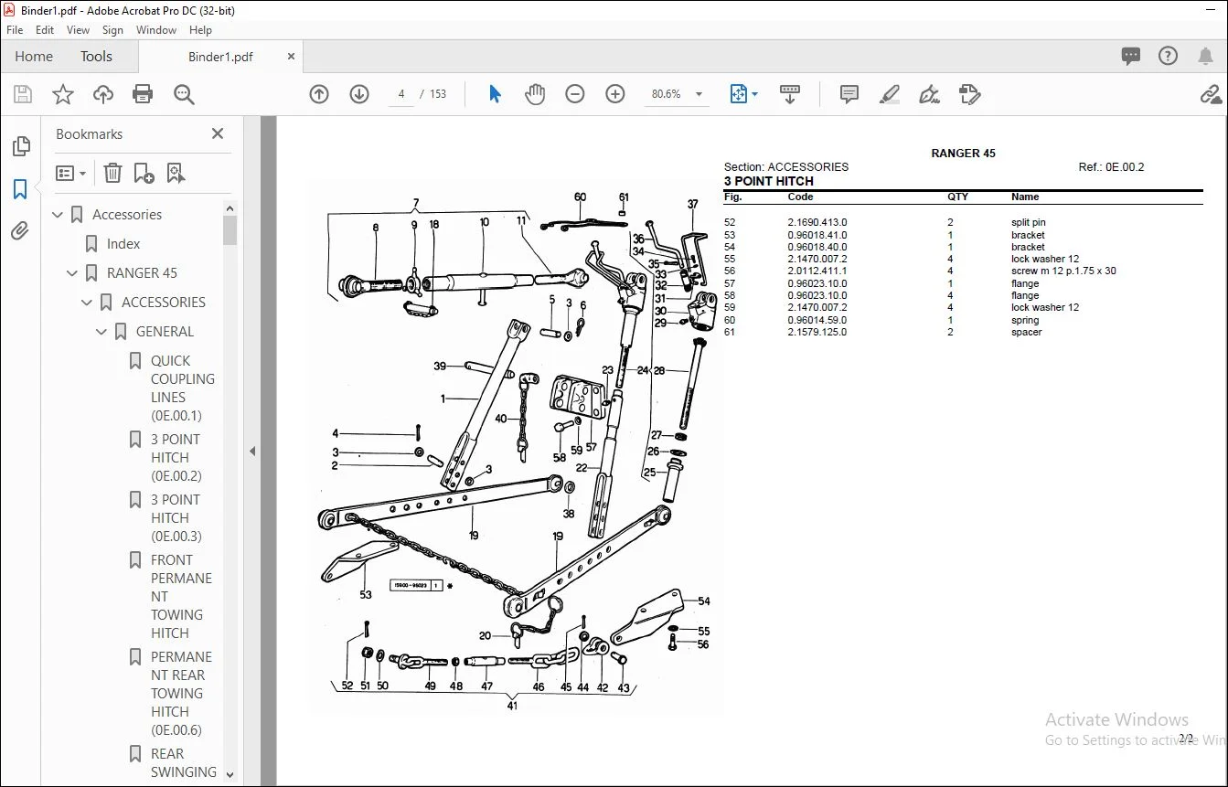This screenshot has width=1228, height=787.
Task: Open the find text search tool
Action: click(184, 94)
